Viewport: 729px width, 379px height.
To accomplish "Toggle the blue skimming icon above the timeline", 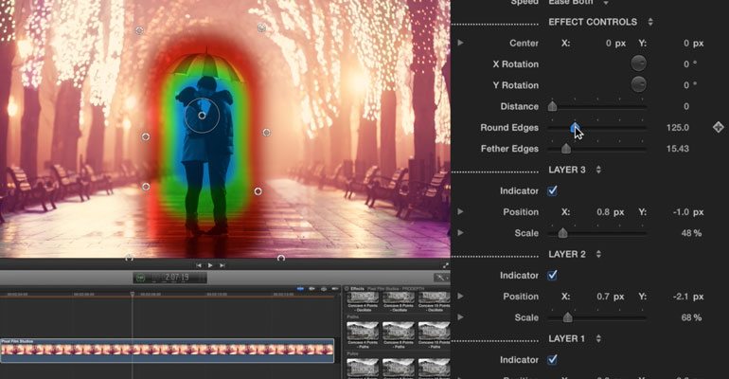I will (300, 289).
